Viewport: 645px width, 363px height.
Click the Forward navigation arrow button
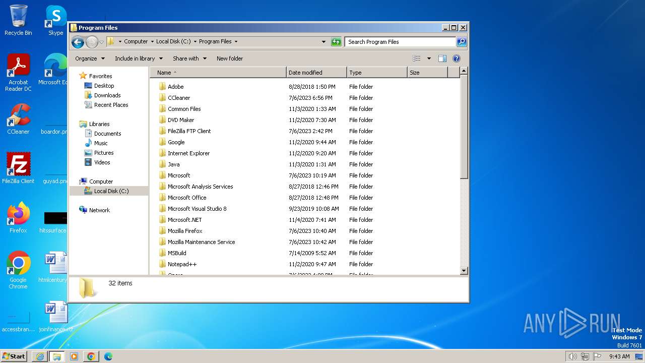[92, 42]
